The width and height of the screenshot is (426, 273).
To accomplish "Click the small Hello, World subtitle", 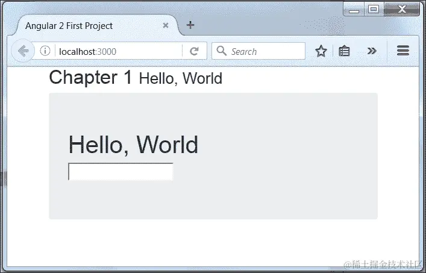I will (x=181, y=78).
